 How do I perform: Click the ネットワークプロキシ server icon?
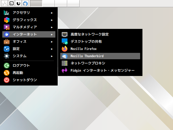65,63
